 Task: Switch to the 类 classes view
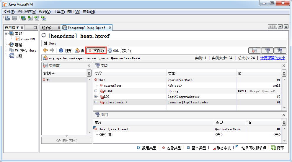tap(80, 51)
